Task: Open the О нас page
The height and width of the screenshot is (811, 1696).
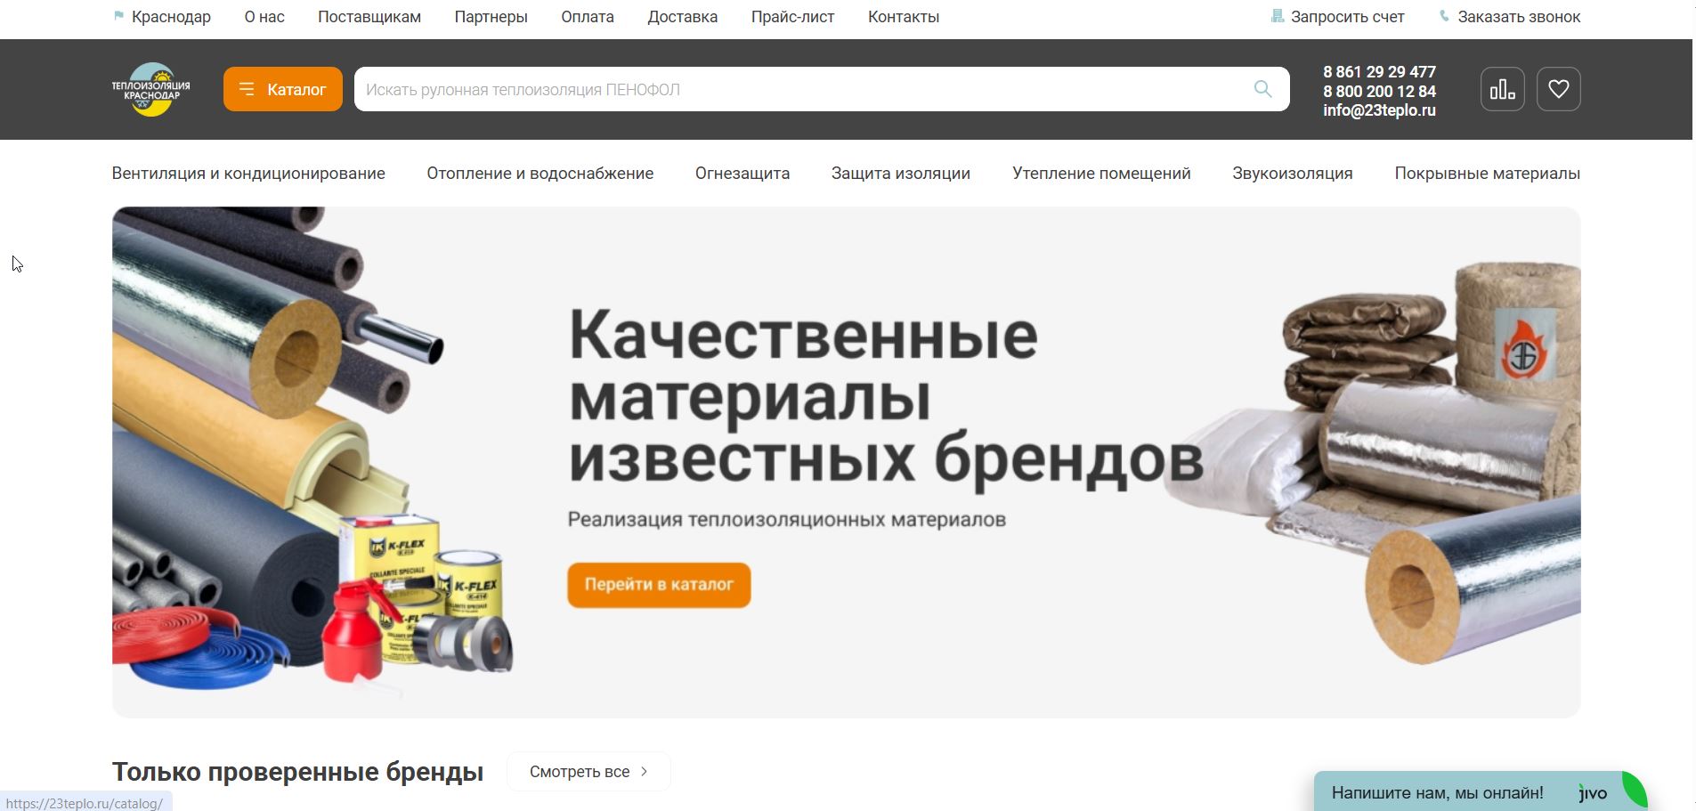Action: (x=264, y=17)
